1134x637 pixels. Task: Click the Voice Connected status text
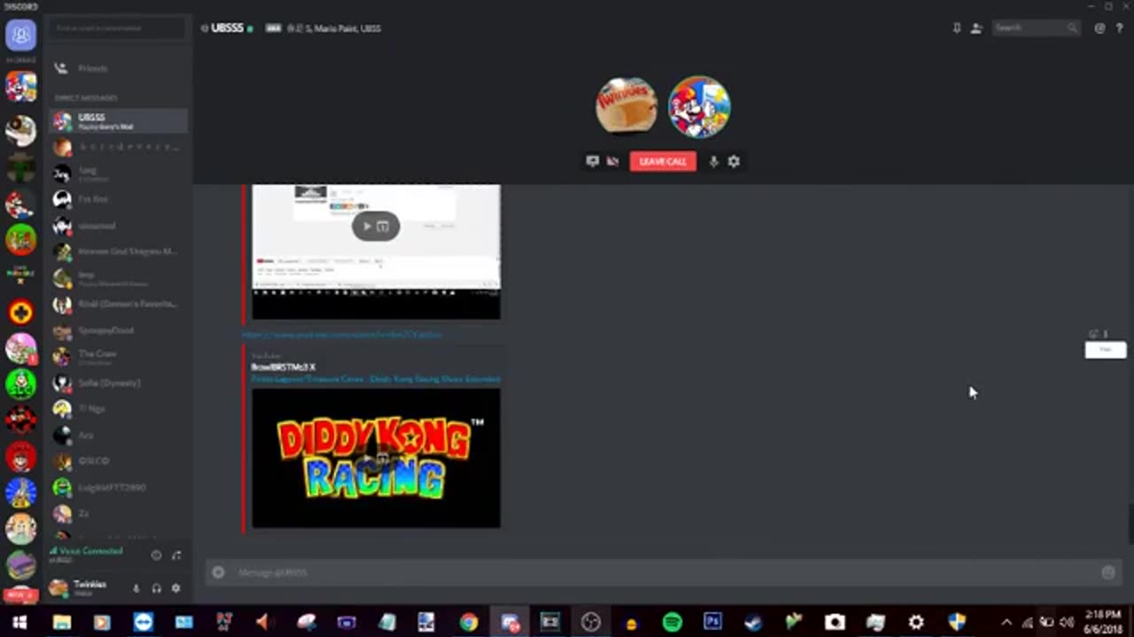[90, 550]
